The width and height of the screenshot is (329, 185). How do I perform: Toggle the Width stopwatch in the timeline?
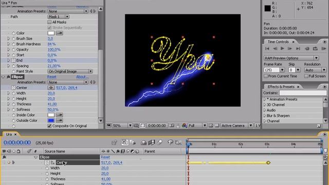(x=47, y=168)
